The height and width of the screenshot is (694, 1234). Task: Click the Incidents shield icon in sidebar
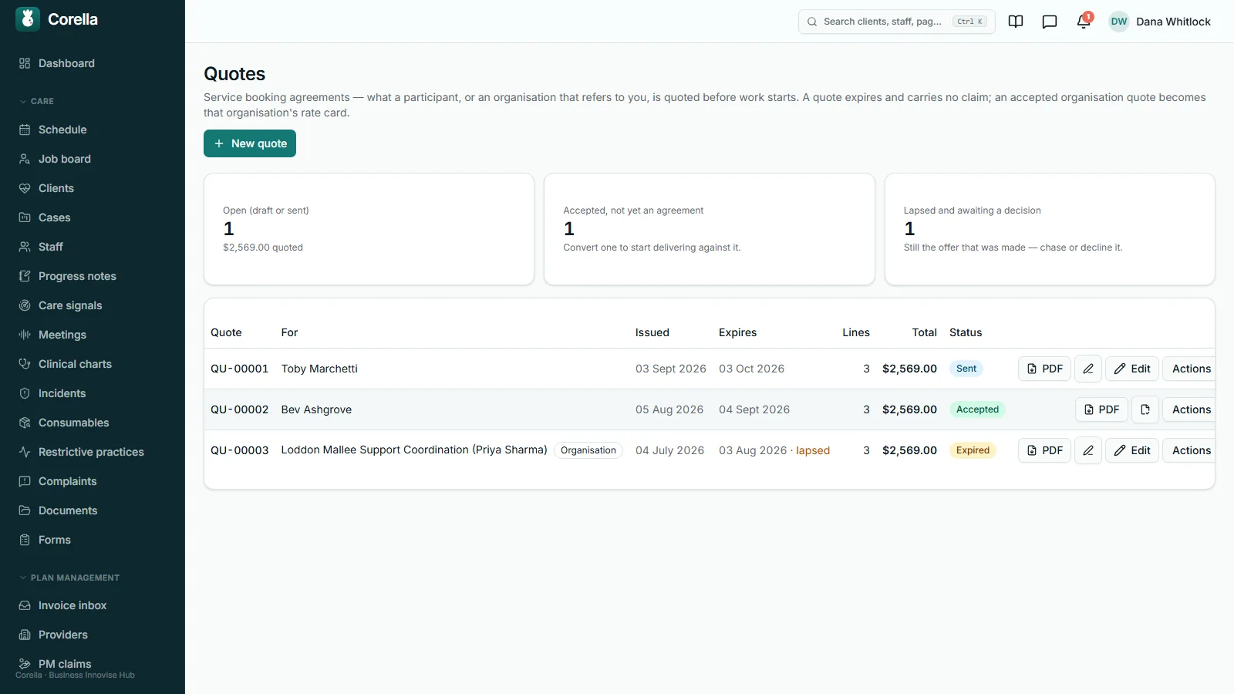pos(25,393)
